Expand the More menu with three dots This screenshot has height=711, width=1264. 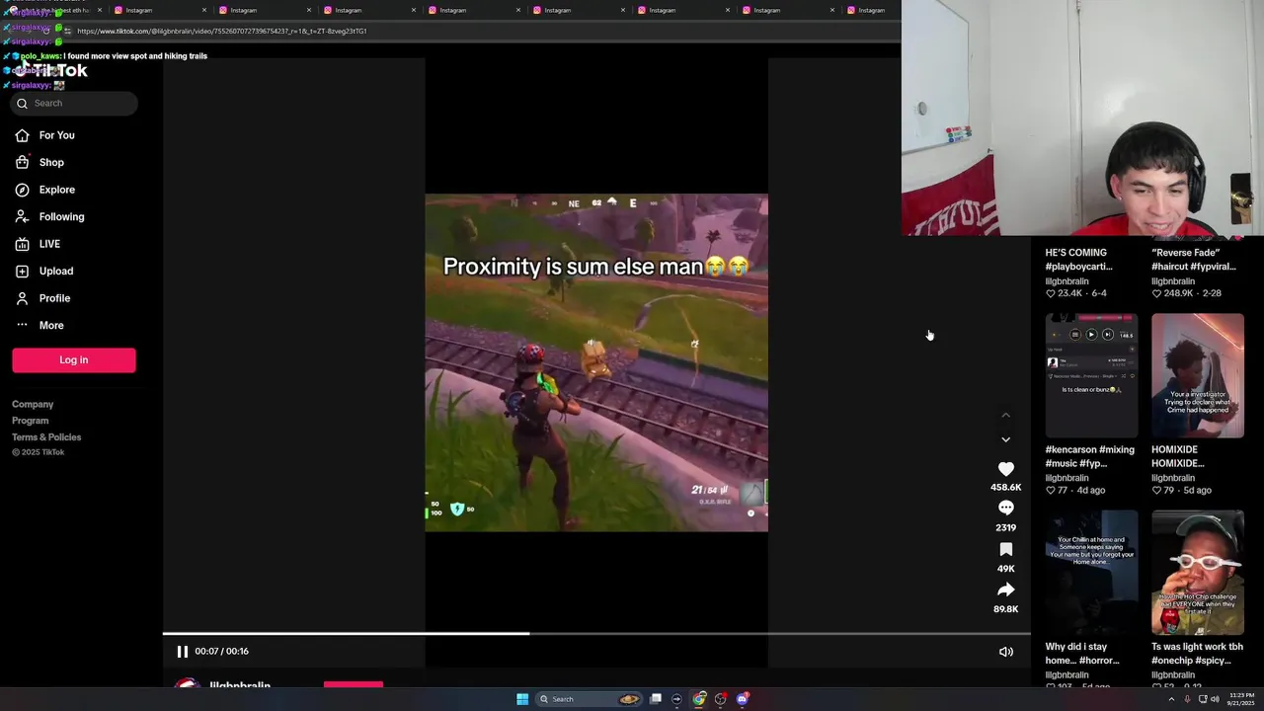pyautogui.click(x=51, y=325)
